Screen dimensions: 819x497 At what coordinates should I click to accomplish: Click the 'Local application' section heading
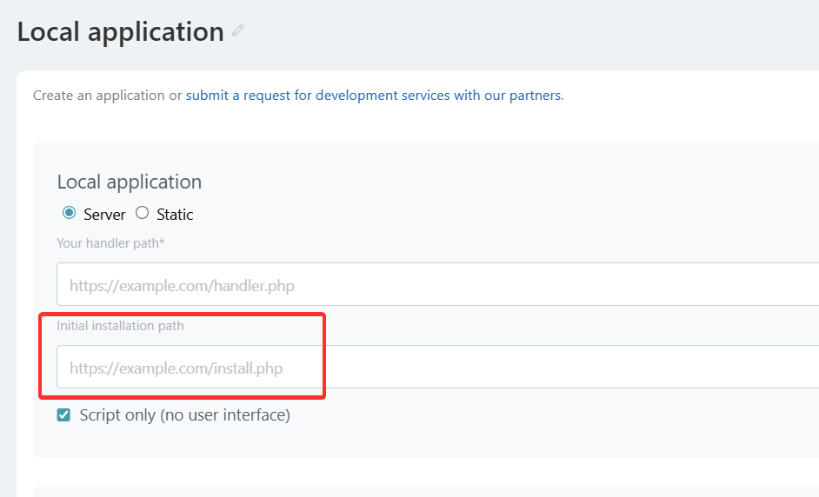pyautogui.click(x=129, y=182)
